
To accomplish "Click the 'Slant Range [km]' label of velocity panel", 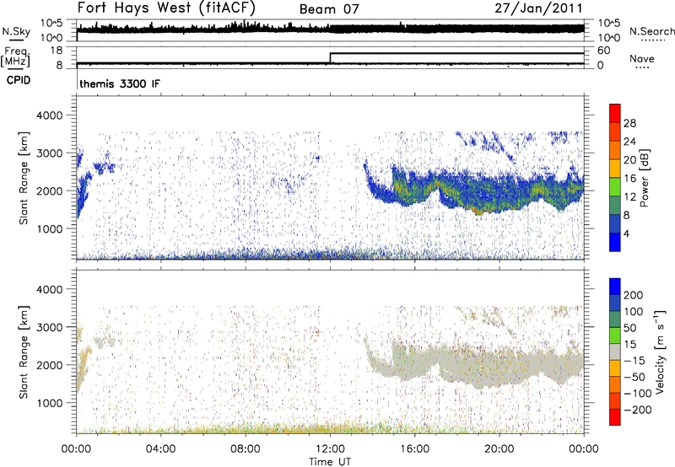I will pos(24,352).
